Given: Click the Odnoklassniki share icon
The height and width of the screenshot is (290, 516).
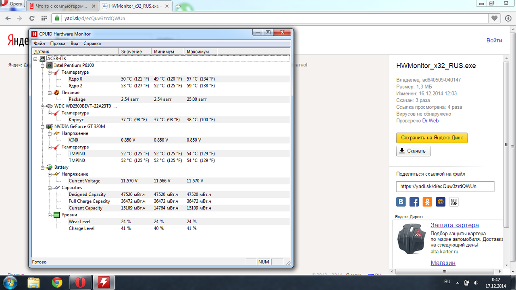Looking at the screenshot, I should 427,202.
